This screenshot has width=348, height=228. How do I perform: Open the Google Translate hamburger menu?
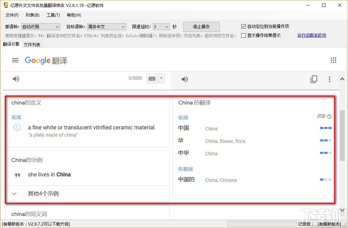point(15,60)
